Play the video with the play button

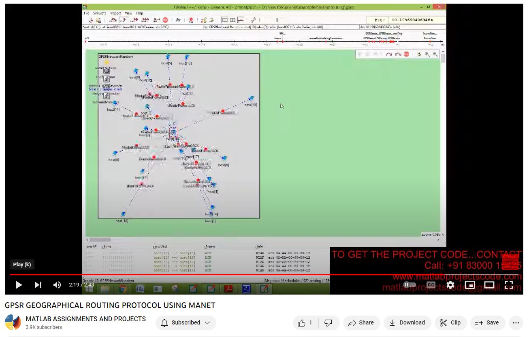click(19, 285)
